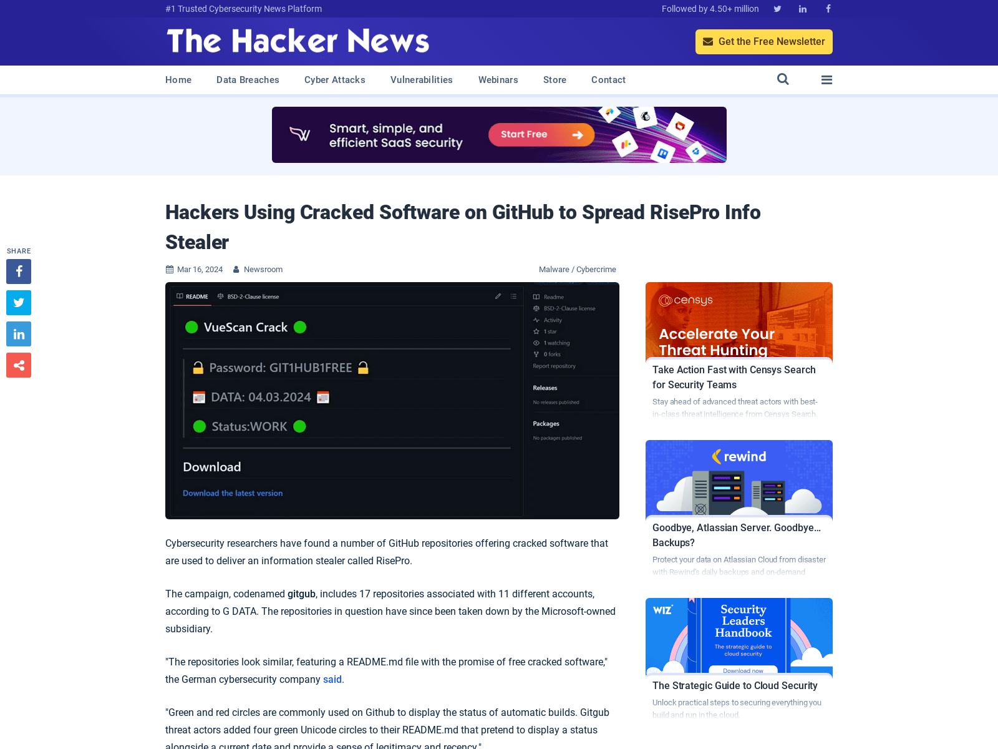Click paragraph starting 'Cybersecurity researchers have found'
Screen dimensions: 998x749
[387, 552]
